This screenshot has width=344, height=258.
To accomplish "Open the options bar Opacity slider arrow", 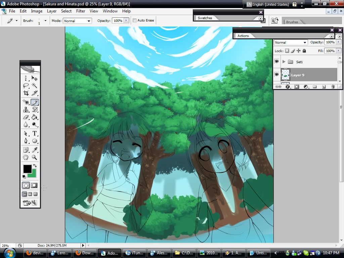I will click(126, 20).
